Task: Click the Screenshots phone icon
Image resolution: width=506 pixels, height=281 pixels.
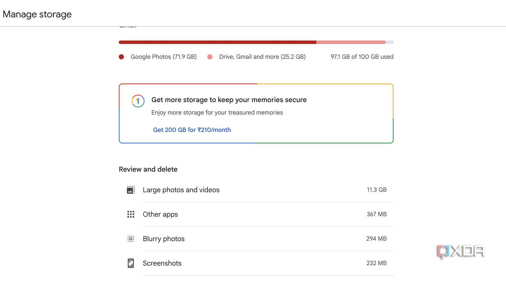Action: 131,263
